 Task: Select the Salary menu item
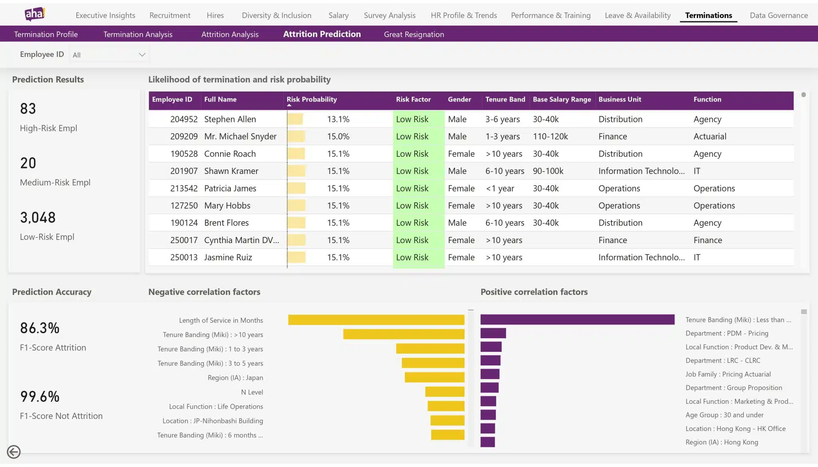click(x=338, y=15)
